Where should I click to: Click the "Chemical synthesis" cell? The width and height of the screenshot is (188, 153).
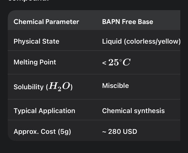133,111
